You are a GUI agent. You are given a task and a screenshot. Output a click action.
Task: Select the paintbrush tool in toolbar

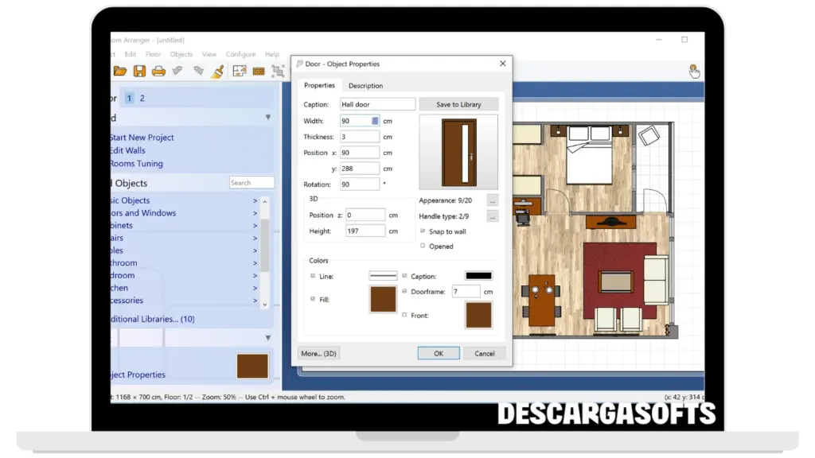[x=217, y=72]
